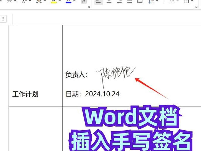The image size is (201, 151).
Task: Click the 负责人： label text
Action: click(x=77, y=74)
